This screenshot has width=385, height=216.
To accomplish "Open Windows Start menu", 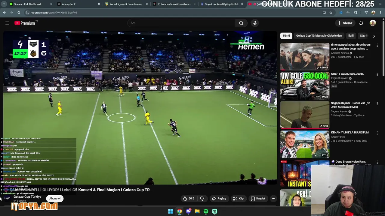I will click(x=171, y=211).
